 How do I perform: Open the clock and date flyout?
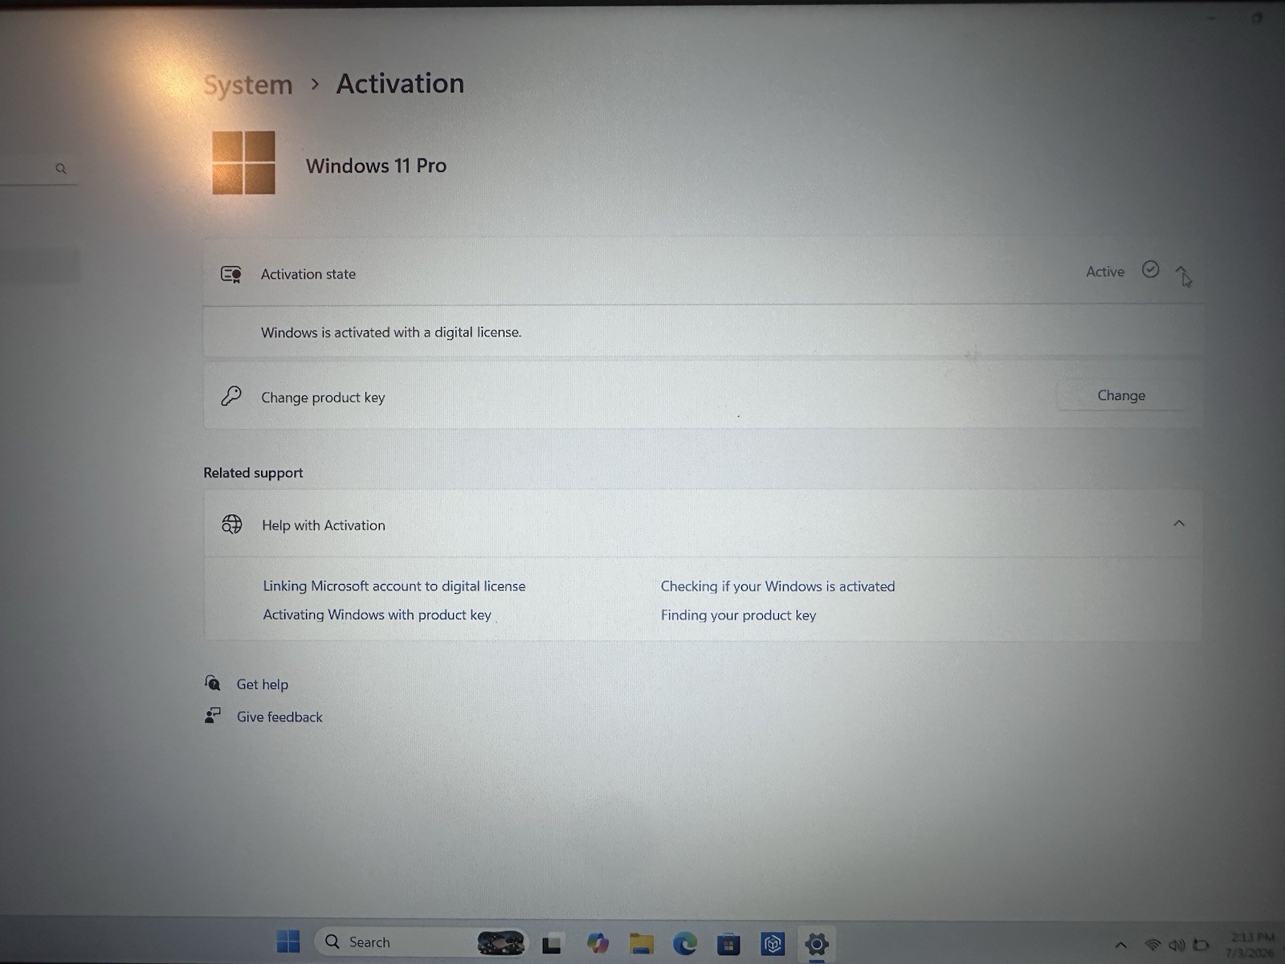(x=1251, y=945)
